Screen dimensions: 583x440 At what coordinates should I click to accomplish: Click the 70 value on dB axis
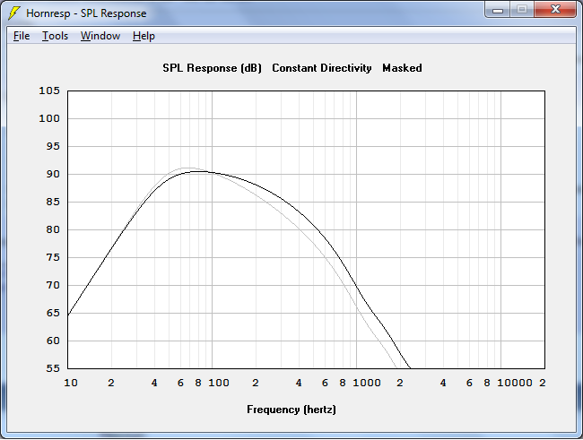click(x=53, y=285)
